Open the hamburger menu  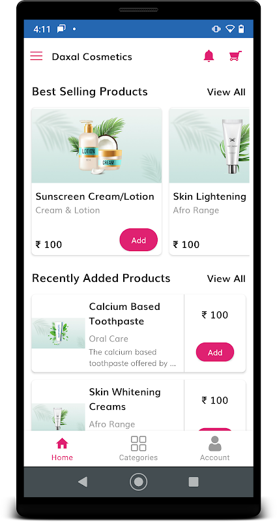coord(36,56)
